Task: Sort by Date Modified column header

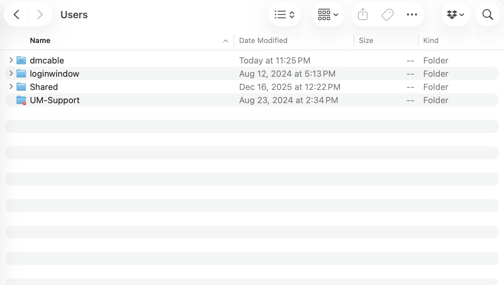Action: [x=263, y=41]
